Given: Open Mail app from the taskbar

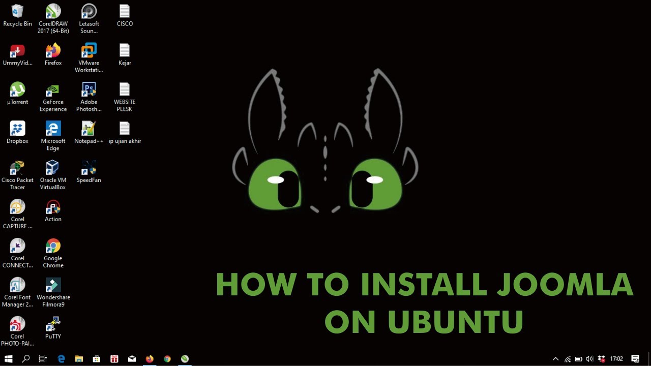Looking at the screenshot, I should [132, 359].
